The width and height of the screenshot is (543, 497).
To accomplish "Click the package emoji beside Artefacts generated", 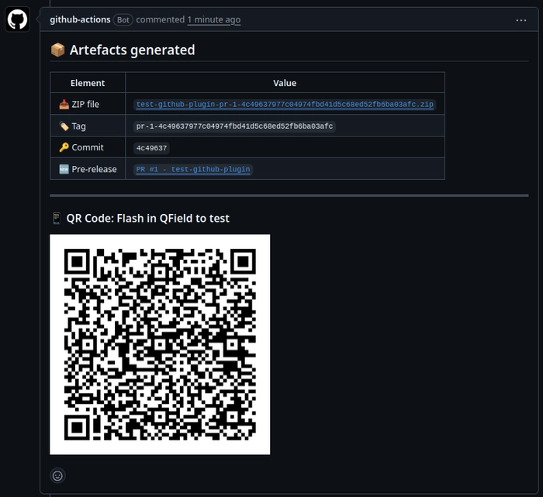I will click(58, 50).
